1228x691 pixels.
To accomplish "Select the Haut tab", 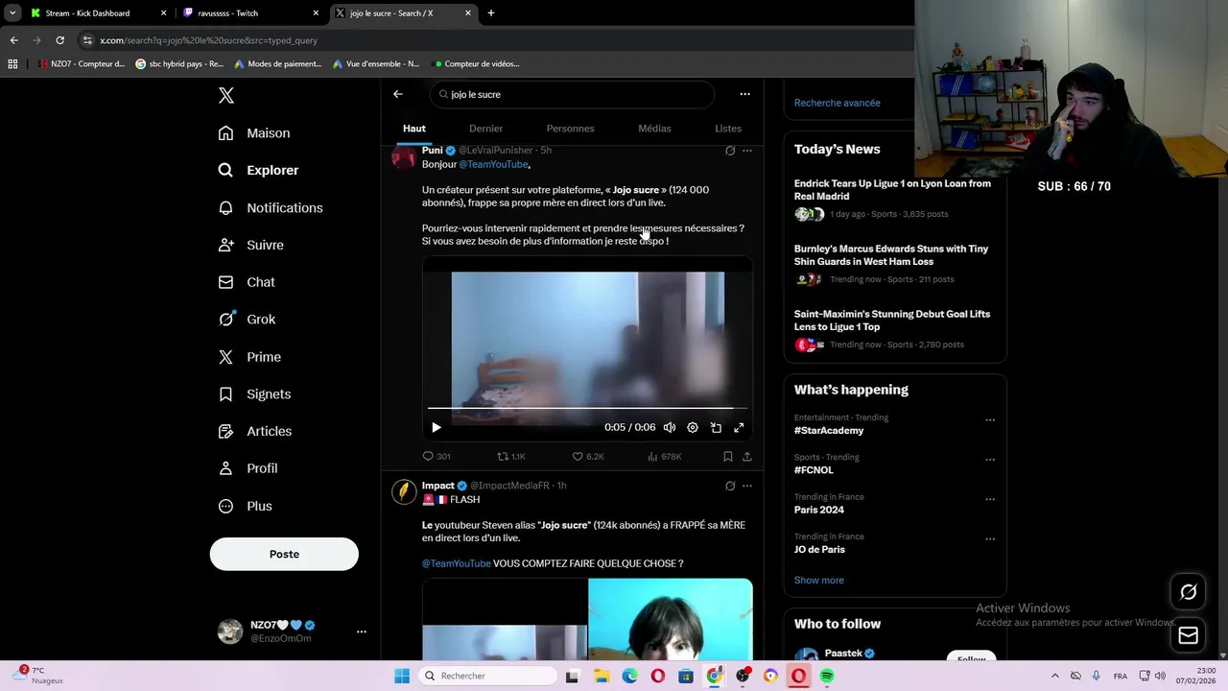I will (414, 129).
